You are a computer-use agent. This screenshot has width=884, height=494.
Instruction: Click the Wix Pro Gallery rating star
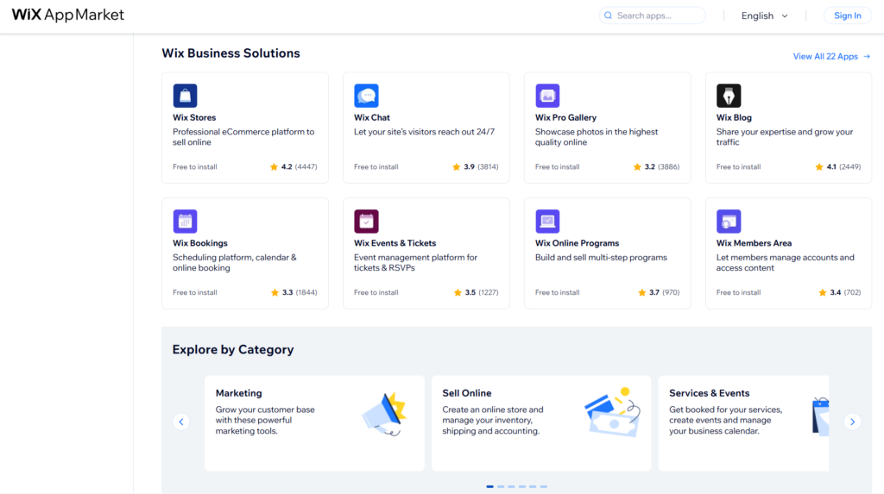coord(637,166)
